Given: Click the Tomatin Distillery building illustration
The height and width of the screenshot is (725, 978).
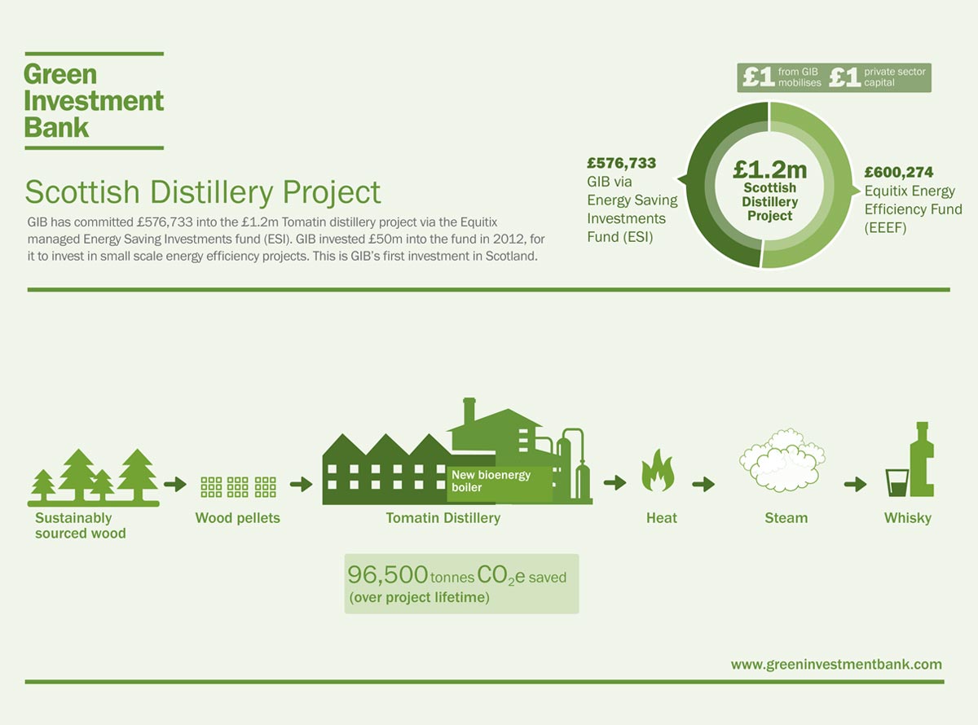Looking at the screenshot, I should coord(457,451).
